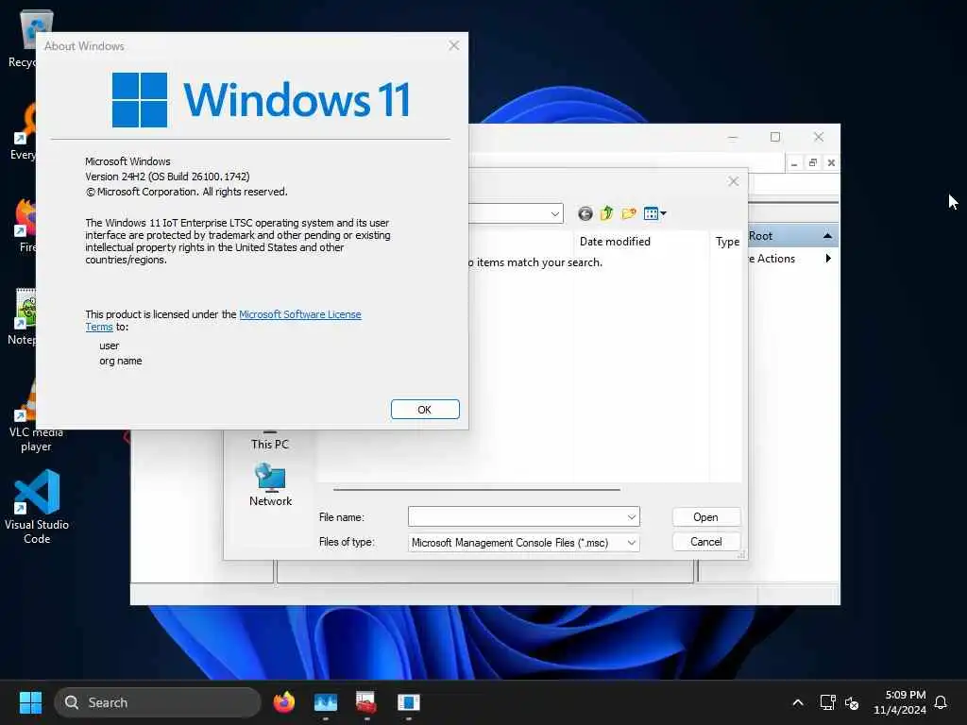Create new folder icon in Open dialog

pos(628,213)
